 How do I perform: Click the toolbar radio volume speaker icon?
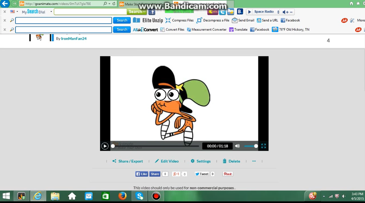(x=284, y=12)
